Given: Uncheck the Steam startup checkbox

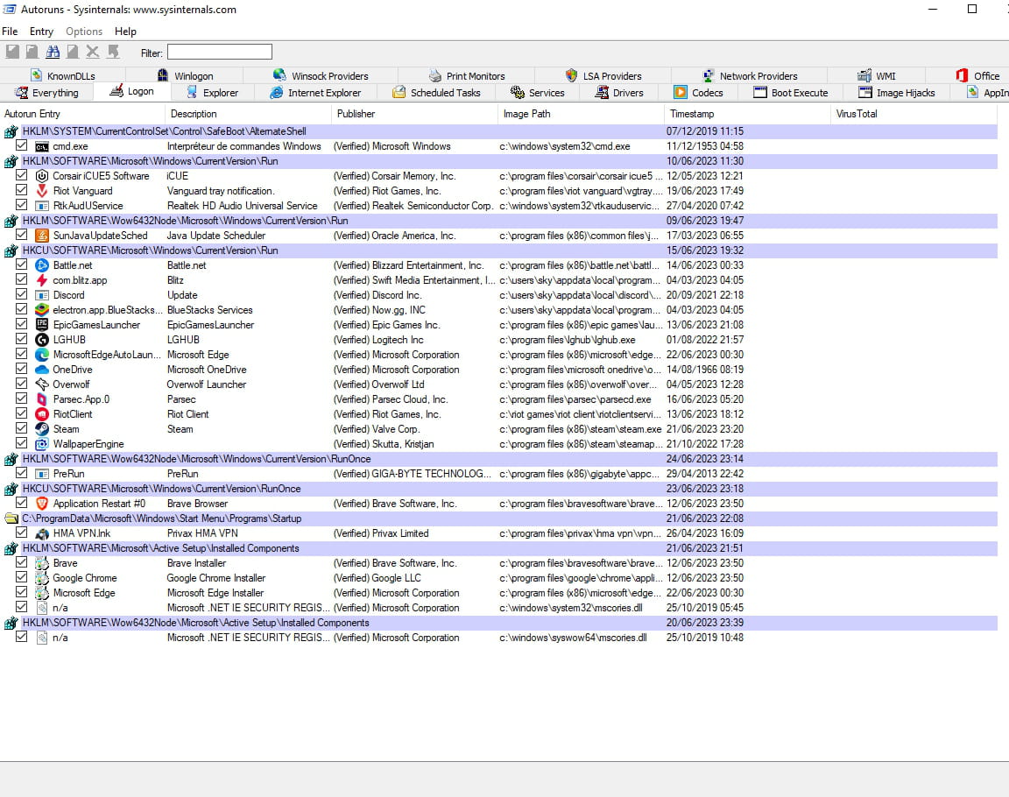Looking at the screenshot, I should (21, 428).
